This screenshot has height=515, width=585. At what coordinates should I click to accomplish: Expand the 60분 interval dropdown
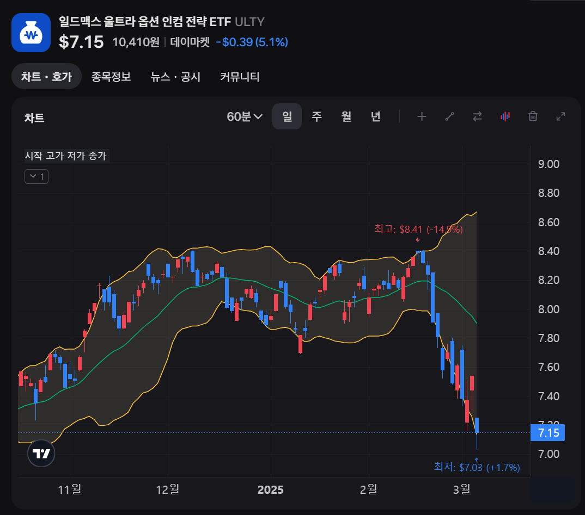point(245,116)
